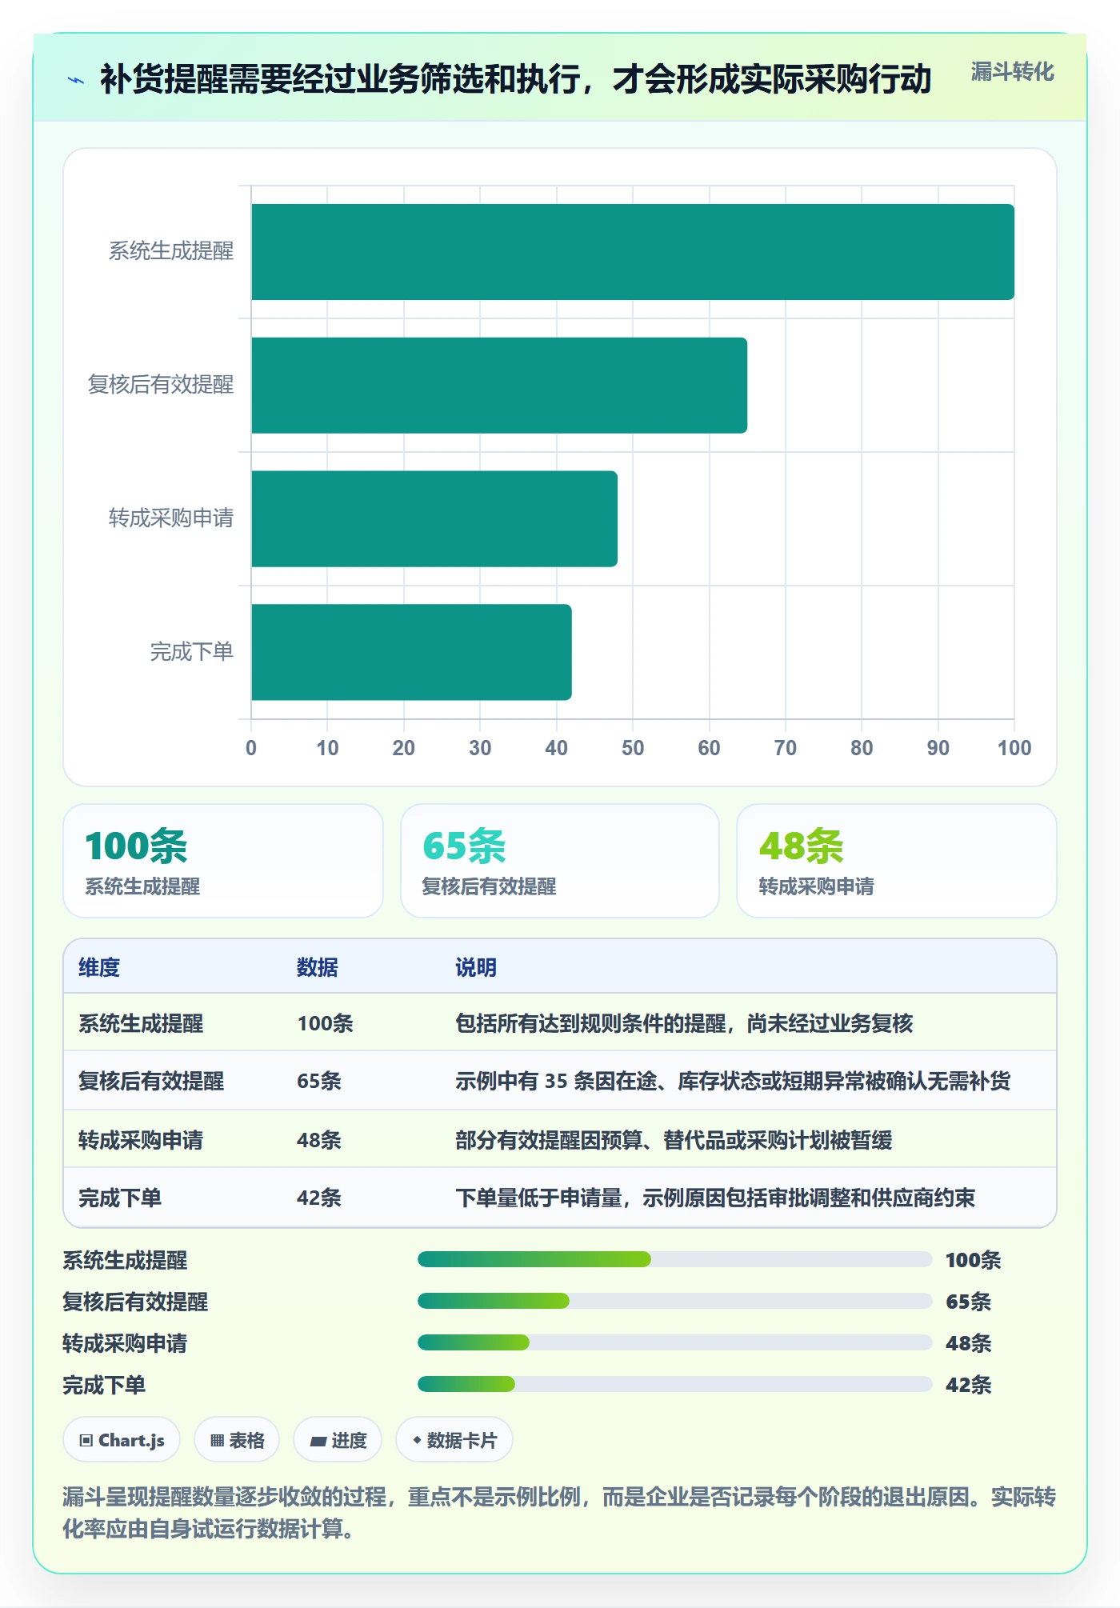Click the 转成采购申请 bar in the chart
Viewport: 1120px width, 1608px height.
tap(434, 518)
